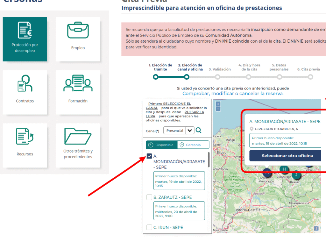Select the Disponible tab
Viewport: 326px width, 242px height.
(161, 145)
